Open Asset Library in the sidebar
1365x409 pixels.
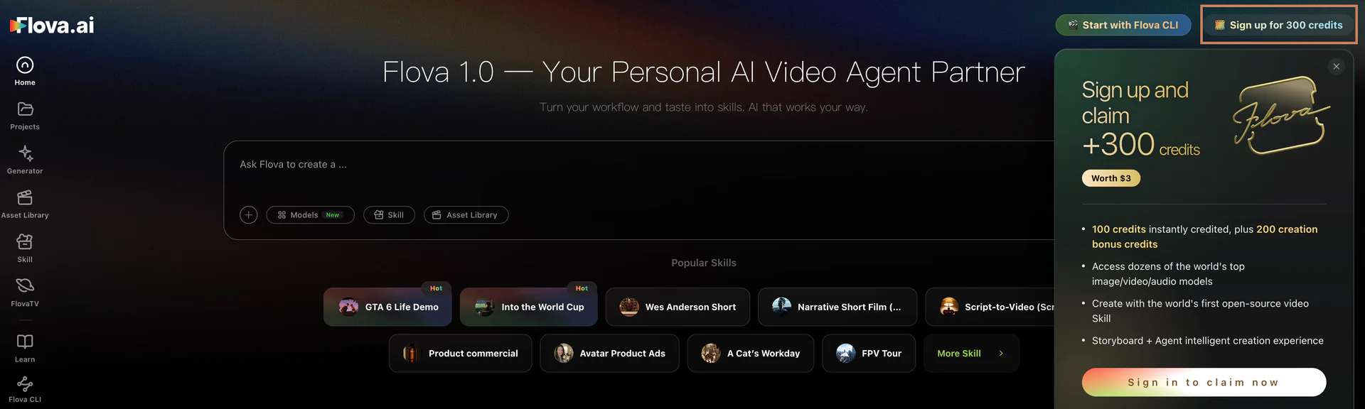pyautogui.click(x=25, y=204)
